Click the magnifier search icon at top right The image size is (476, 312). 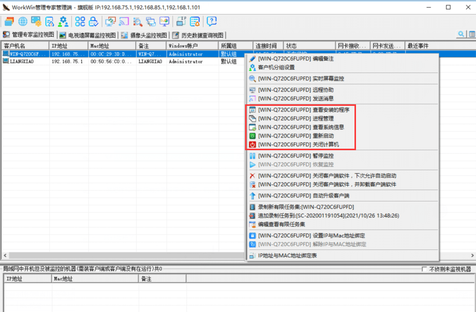(461, 34)
